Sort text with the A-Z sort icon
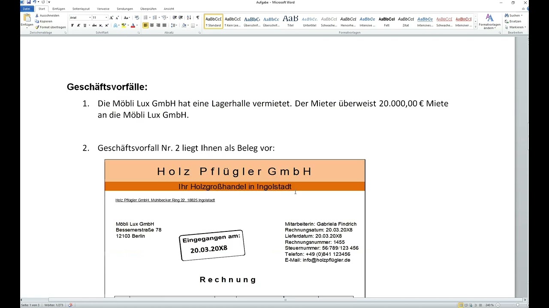This screenshot has width=549, height=308. coord(189,18)
